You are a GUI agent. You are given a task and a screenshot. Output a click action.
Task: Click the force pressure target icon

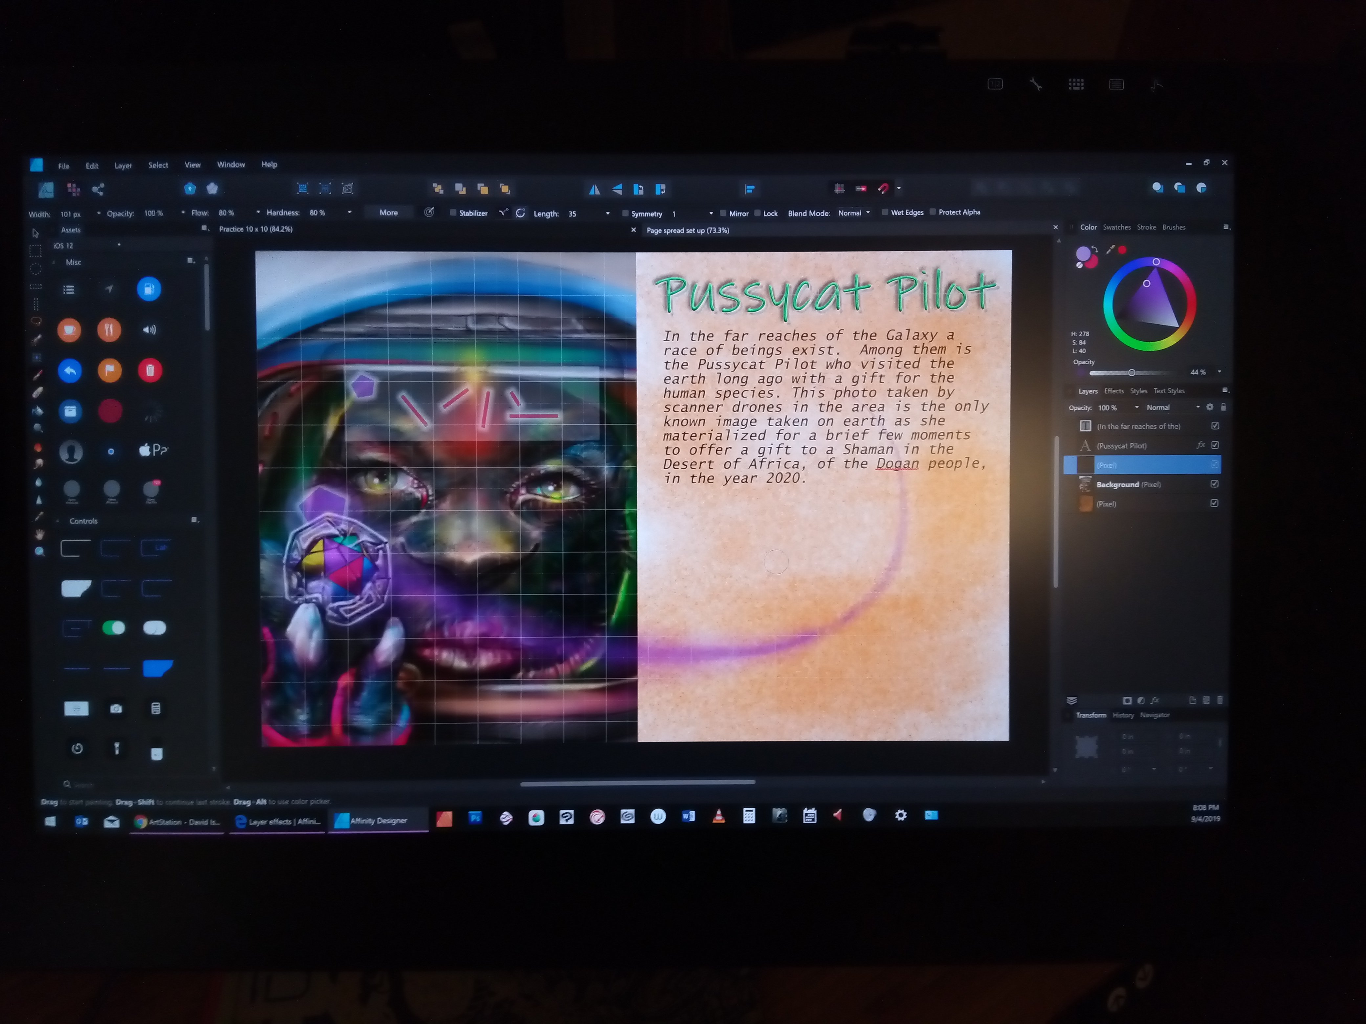(x=429, y=212)
